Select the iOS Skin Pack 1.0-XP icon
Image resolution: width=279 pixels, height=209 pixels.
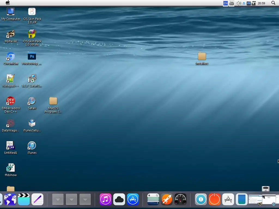click(32, 16)
